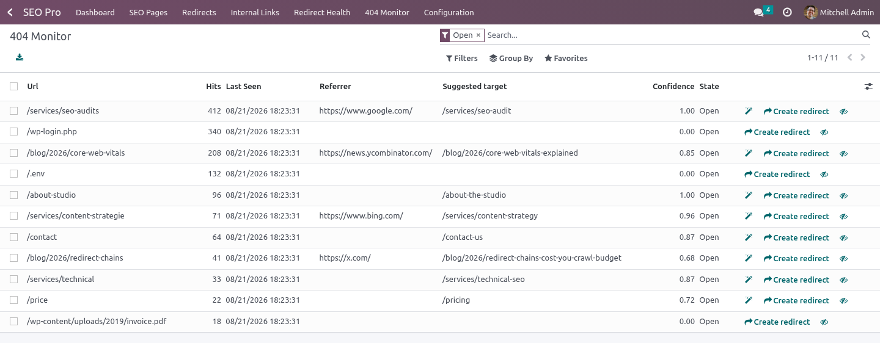Ignore /services/content-strategie via eye-slash icon

844,216
